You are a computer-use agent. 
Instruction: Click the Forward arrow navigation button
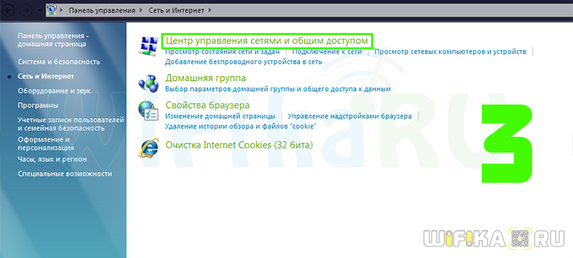point(26,10)
